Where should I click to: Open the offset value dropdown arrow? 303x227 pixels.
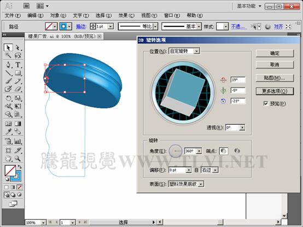(189, 170)
